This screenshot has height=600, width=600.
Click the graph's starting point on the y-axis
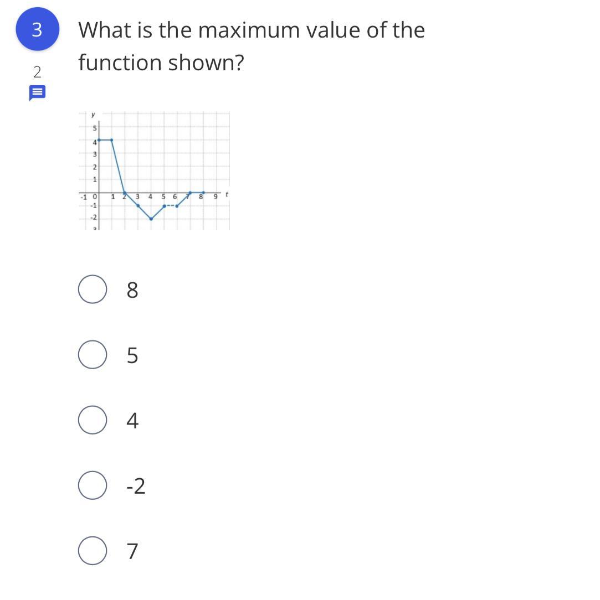pyautogui.click(x=99, y=140)
